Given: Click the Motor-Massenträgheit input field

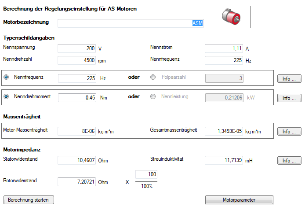Looking at the screenshot, I should (77, 131).
